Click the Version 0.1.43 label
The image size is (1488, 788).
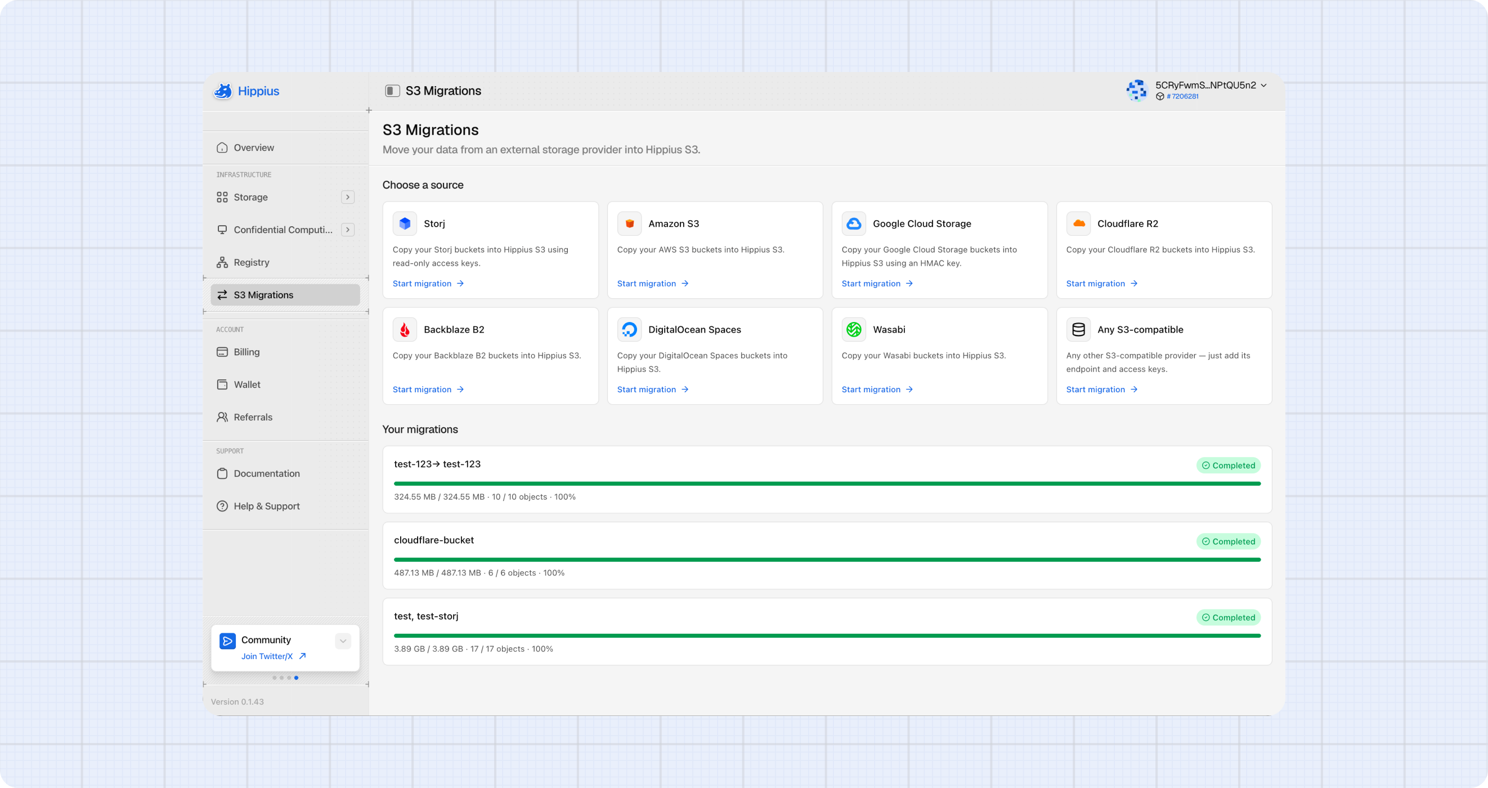237,702
